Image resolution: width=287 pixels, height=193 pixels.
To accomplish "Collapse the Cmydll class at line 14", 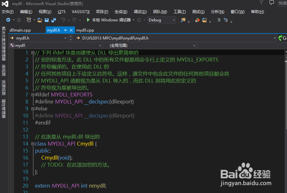I will 33,144.
